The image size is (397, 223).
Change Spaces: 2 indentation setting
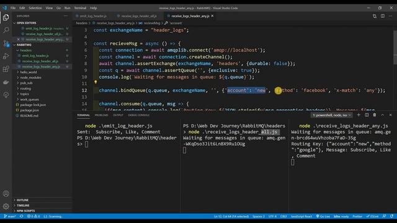tap(259, 216)
